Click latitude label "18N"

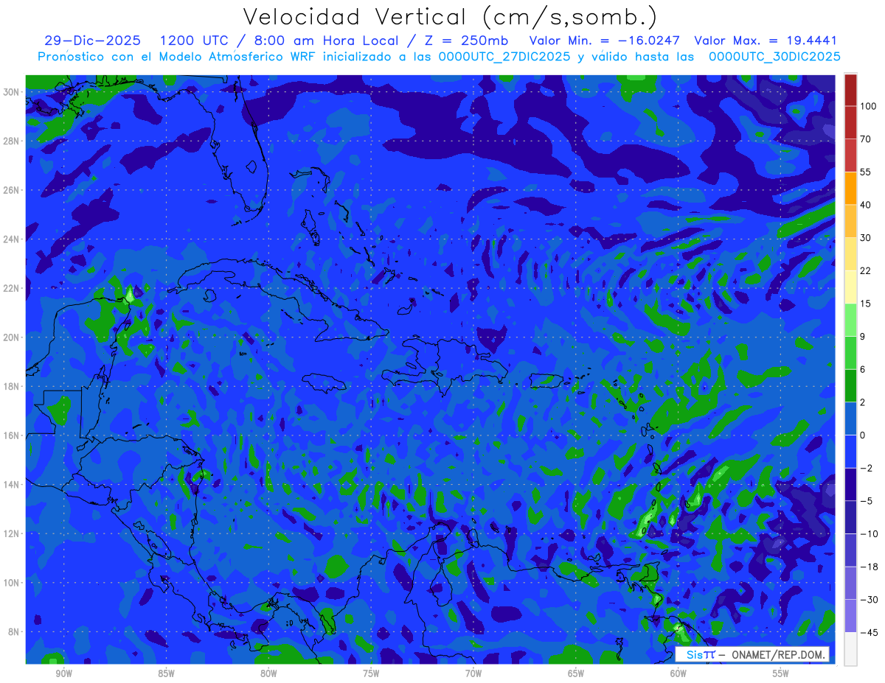point(13,386)
